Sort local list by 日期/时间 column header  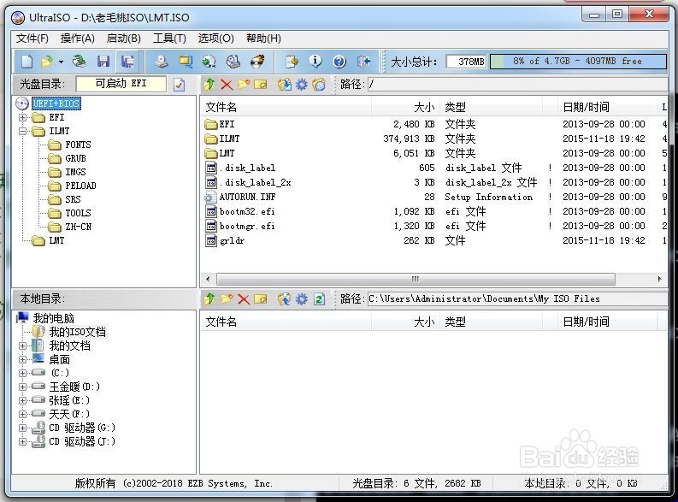pos(607,322)
